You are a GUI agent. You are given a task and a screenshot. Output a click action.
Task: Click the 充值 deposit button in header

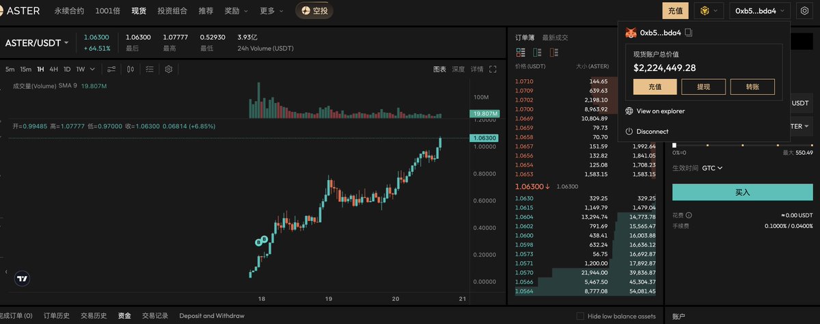675,11
